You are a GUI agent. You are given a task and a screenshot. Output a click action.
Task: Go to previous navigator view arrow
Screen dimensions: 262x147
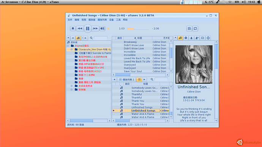(73, 38)
